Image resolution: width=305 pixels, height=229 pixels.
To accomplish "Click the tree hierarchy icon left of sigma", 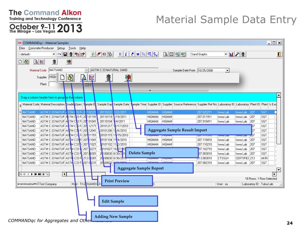I will [110, 54].
